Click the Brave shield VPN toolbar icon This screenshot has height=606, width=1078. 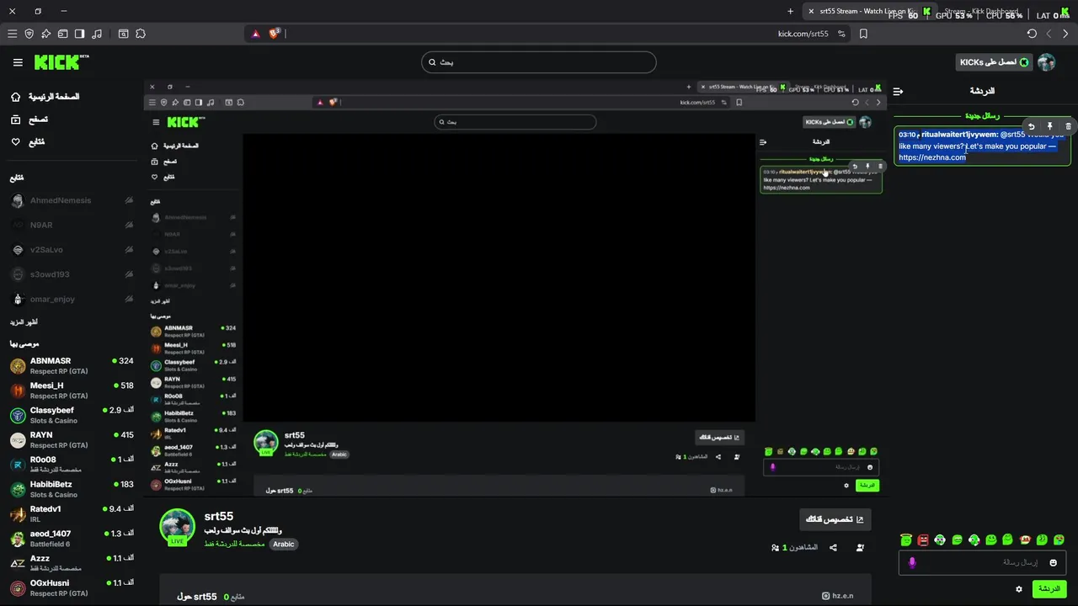[29, 34]
